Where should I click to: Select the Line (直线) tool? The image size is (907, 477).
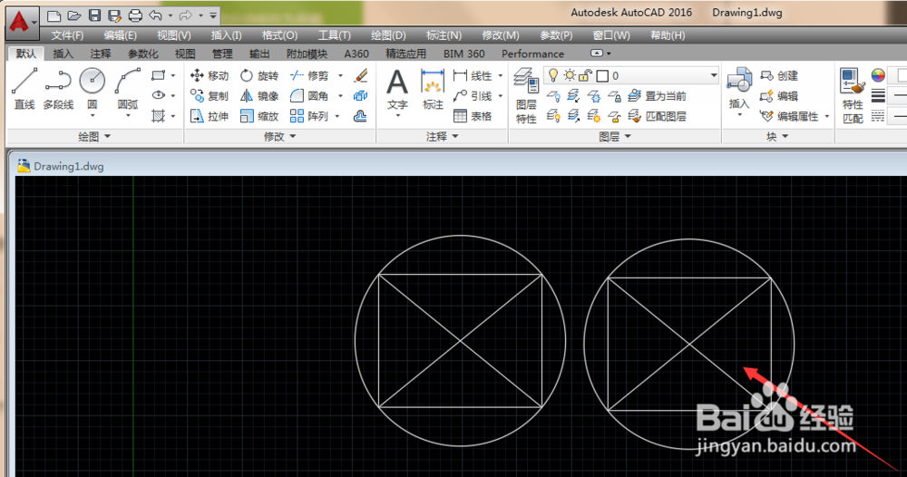pyautogui.click(x=24, y=89)
